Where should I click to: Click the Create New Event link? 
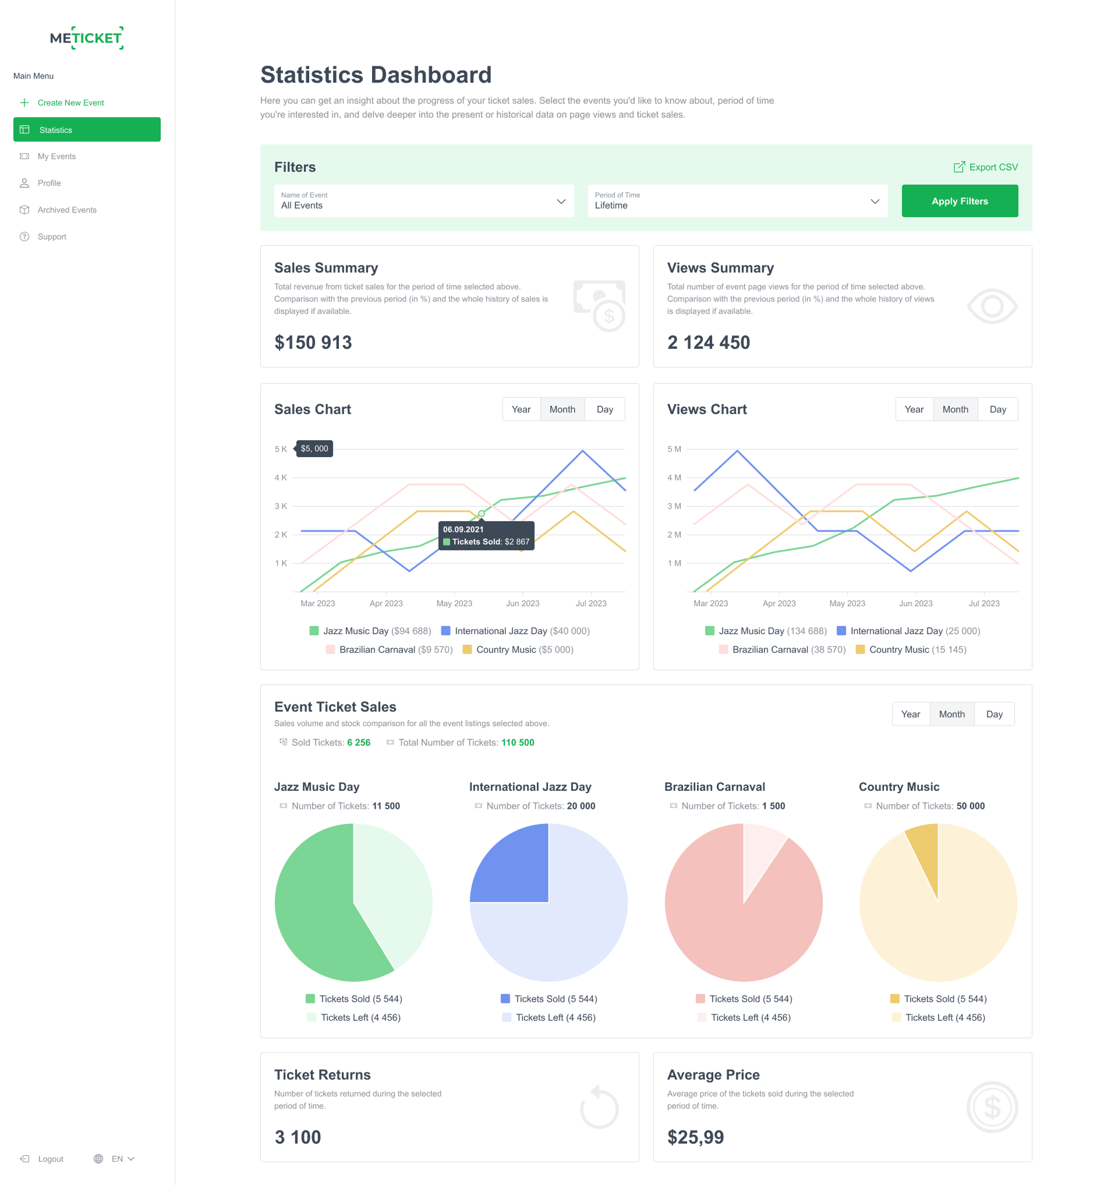click(x=70, y=102)
